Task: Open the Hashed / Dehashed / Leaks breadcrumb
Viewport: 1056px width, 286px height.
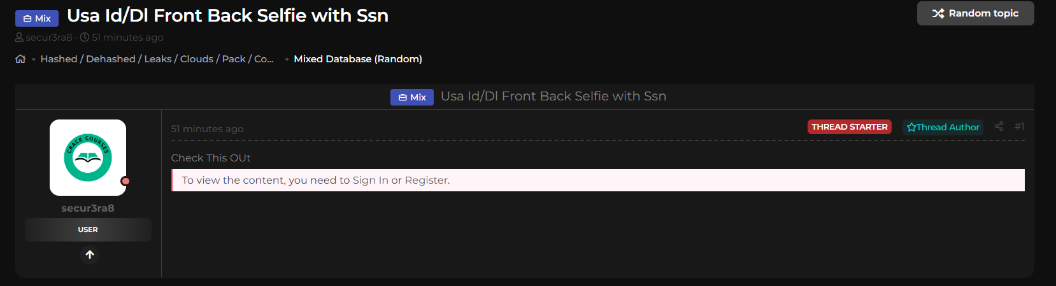Action: [x=157, y=59]
